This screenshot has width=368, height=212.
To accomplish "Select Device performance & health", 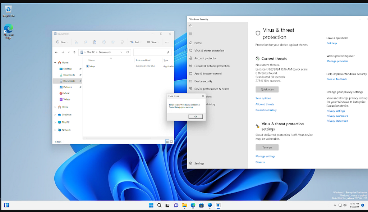I will [x=218, y=89].
